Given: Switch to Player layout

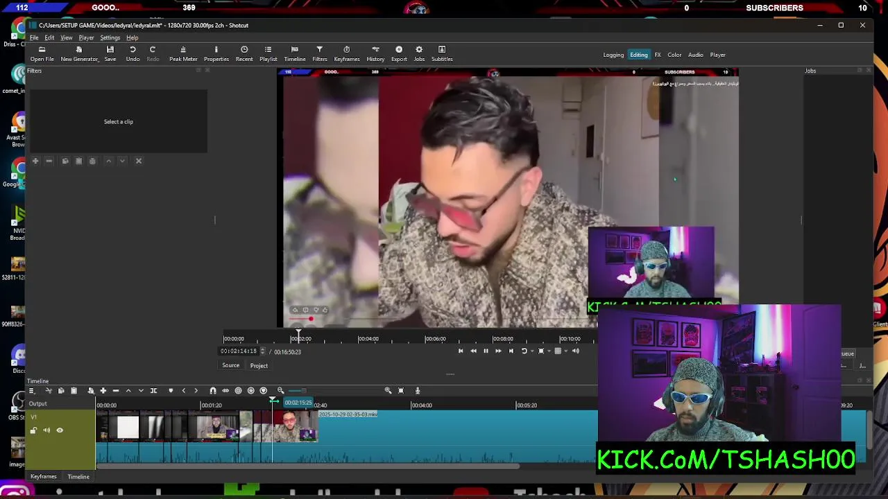Looking at the screenshot, I should point(717,55).
